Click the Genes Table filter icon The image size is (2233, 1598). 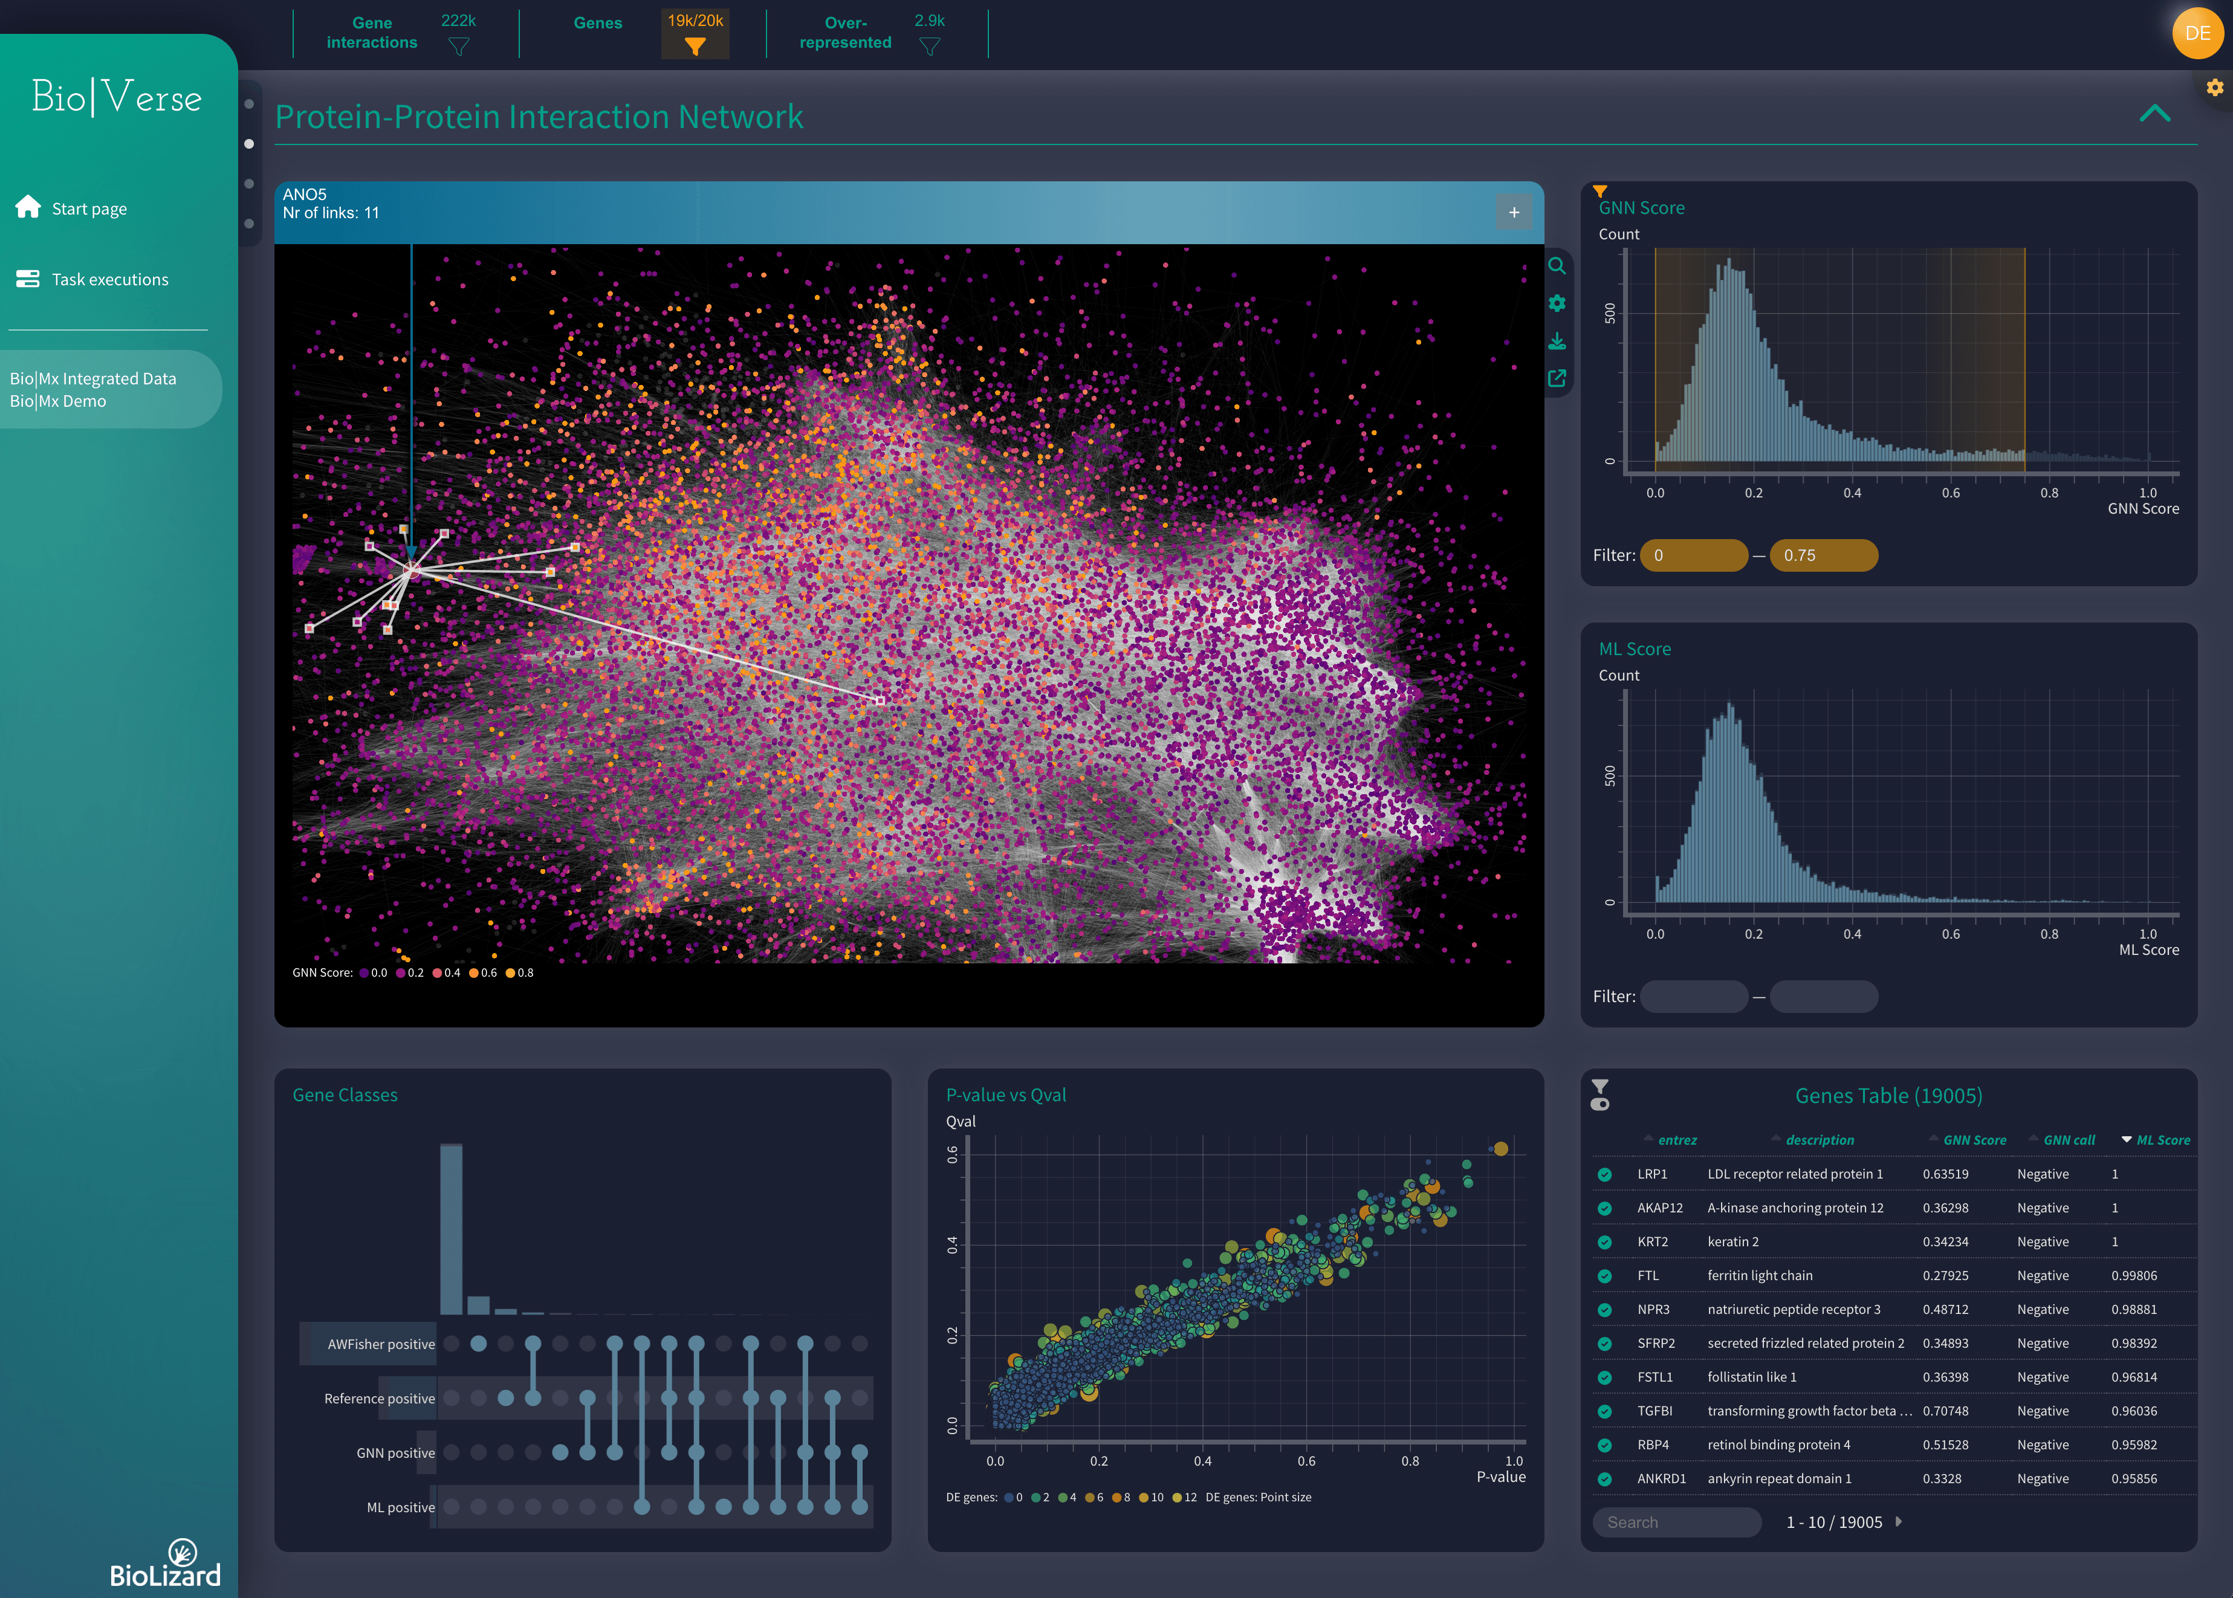click(x=1600, y=1086)
